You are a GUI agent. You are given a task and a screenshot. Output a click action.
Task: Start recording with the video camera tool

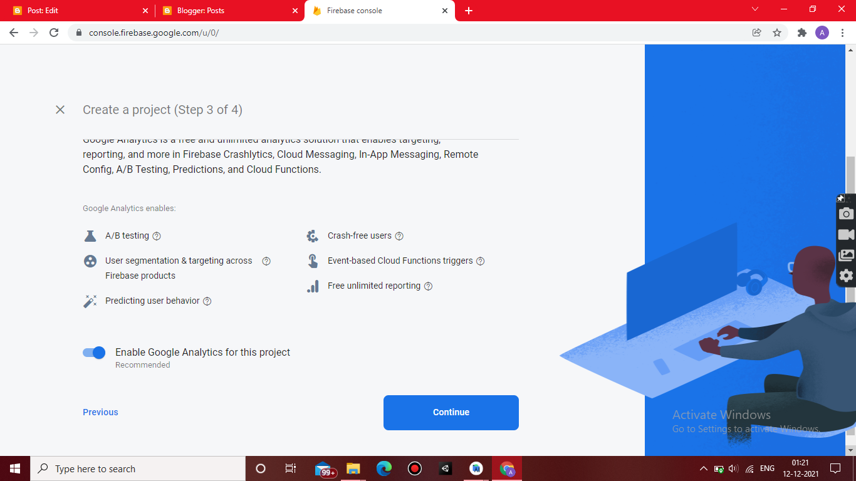pos(846,235)
